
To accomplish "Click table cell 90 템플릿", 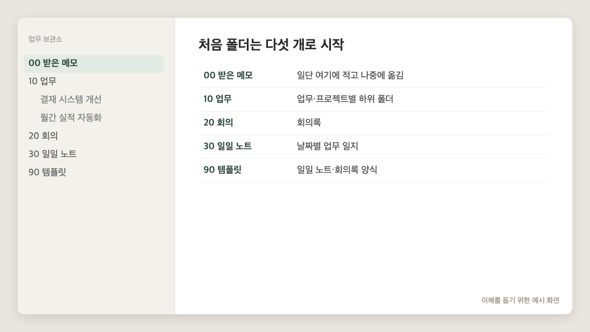I will click(222, 170).
